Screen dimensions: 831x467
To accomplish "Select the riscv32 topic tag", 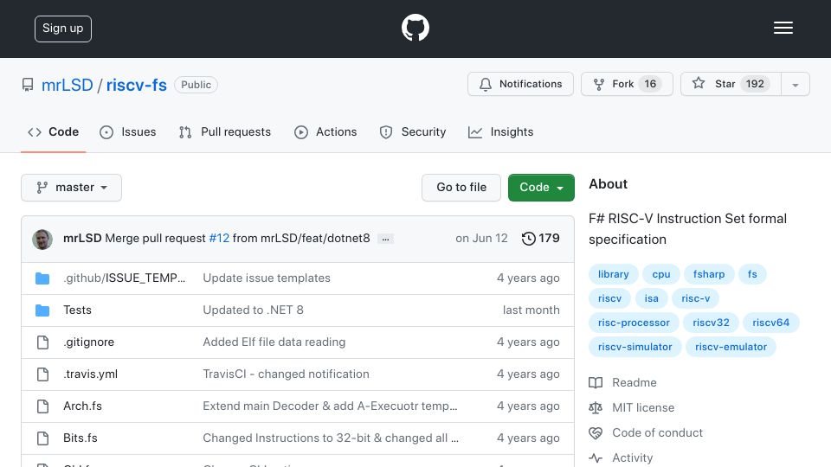I will (x=711, y=323).
